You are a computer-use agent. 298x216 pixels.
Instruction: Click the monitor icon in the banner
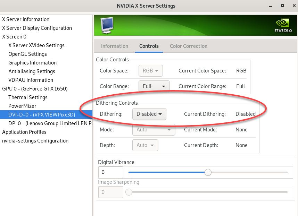point(107,25)
